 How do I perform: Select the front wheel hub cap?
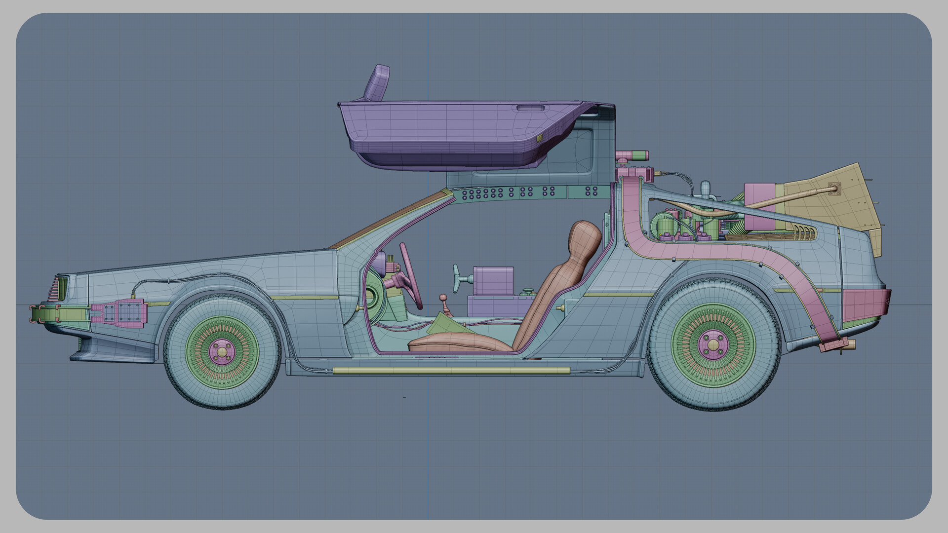tap(222, 351)
